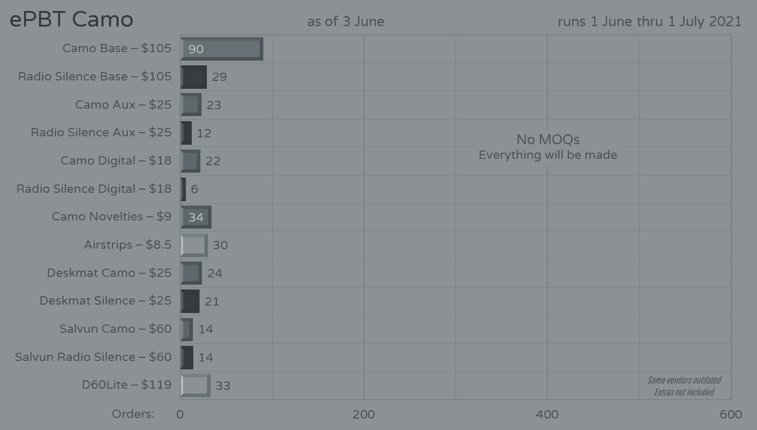The image size is (757, 430).
Task: Select the Radio Silence Aux bar
Action: [186, 133]
